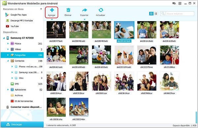
Task: Select photo stk83619cor
Action: tap(124, 81)
